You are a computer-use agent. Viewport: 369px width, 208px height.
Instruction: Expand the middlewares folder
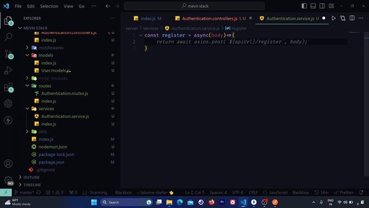(x=27, y=47)
